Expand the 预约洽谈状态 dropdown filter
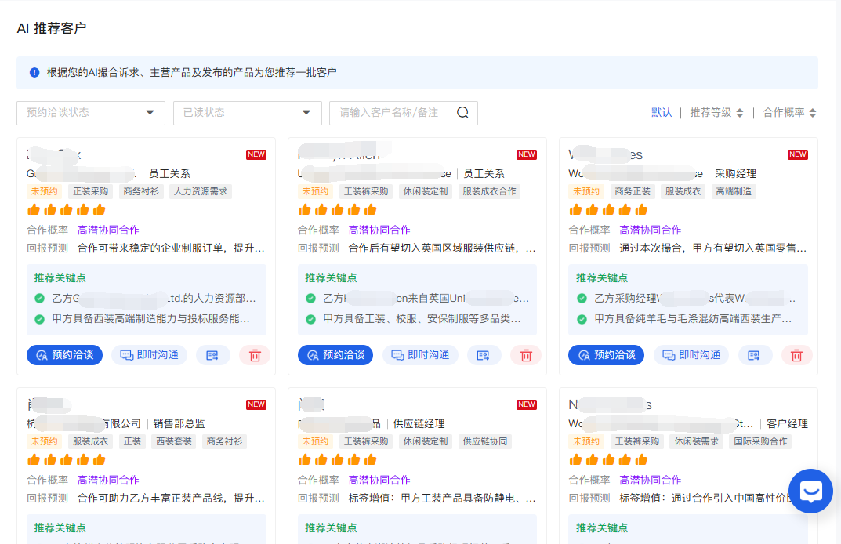Image resolution: width=841 pixels, height=544 pixels. coord(91,113)
